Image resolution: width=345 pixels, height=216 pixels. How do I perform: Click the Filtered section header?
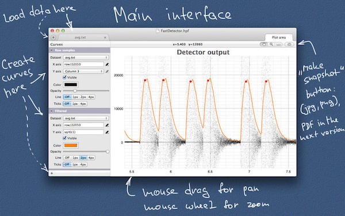(79, 111)
